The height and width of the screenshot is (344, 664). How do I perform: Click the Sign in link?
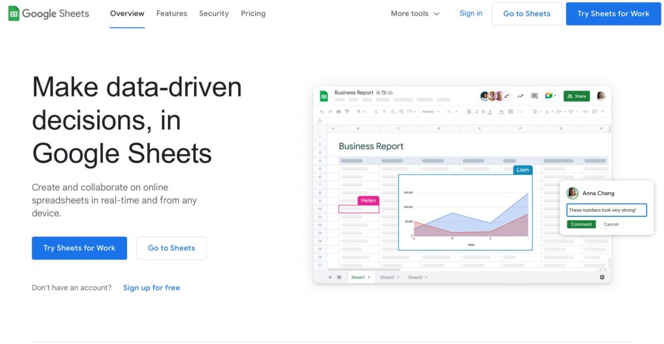coord(471,14)
